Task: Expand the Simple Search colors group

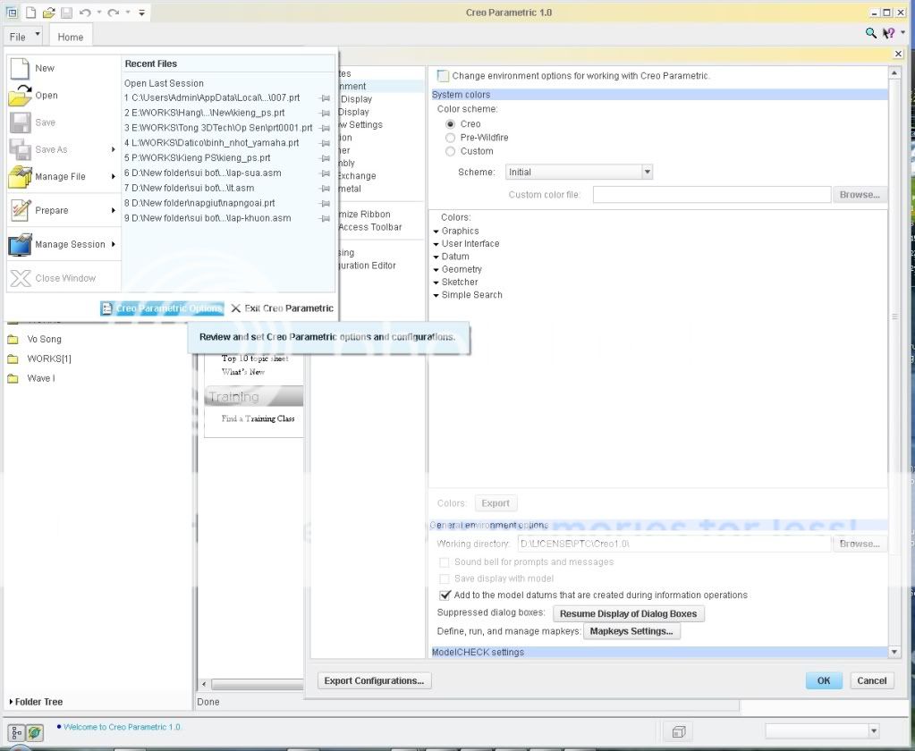Action: click(x=436, y=296)
